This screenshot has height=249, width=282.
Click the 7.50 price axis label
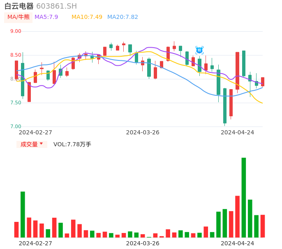click(16, 103)
